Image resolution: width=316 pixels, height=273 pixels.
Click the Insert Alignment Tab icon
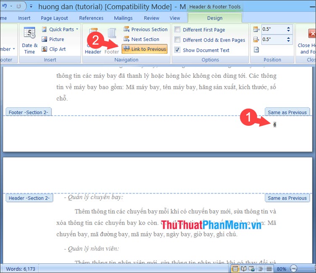point(257,50)
